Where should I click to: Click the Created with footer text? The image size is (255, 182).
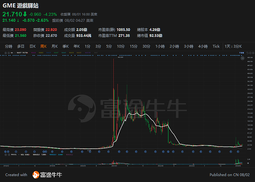(x=16, y=175)
